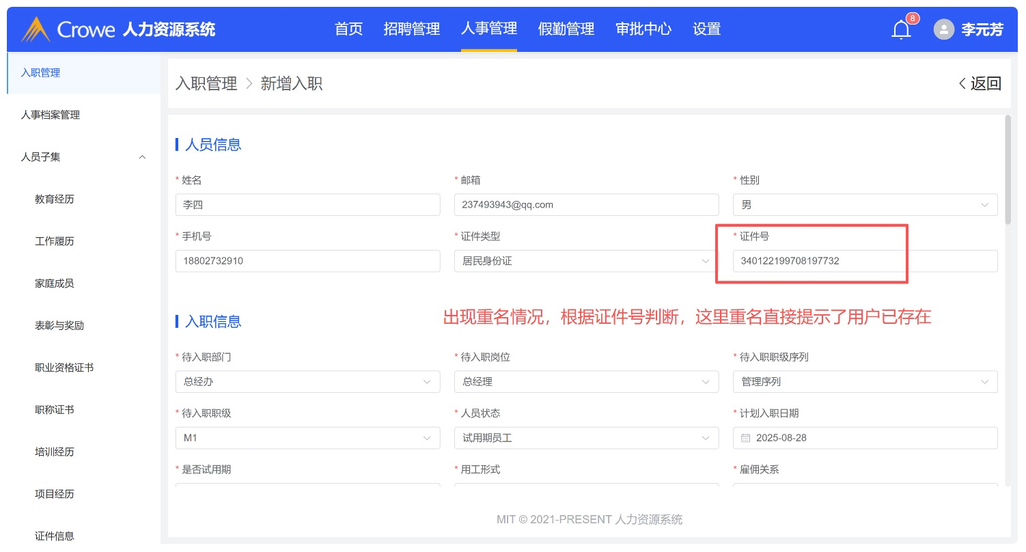The width and height of the screenshot is (1026, 552).
Task: Select 教育经历 in the sidebar
Action: coord(55,199)
